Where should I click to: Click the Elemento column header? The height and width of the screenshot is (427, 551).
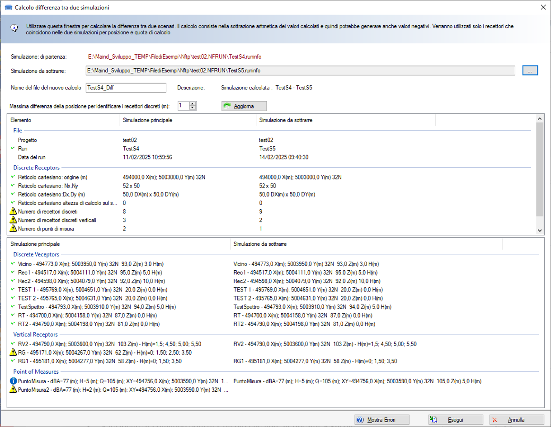[x=63, y=120]
